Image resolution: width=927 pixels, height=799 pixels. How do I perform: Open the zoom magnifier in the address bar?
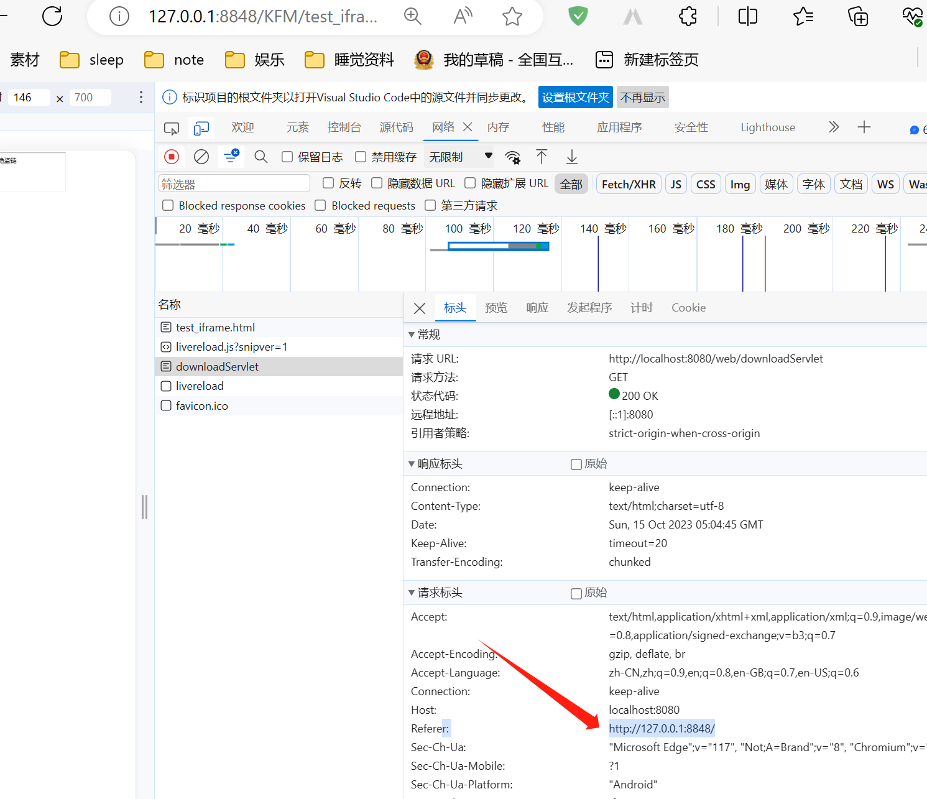[413, 16]
